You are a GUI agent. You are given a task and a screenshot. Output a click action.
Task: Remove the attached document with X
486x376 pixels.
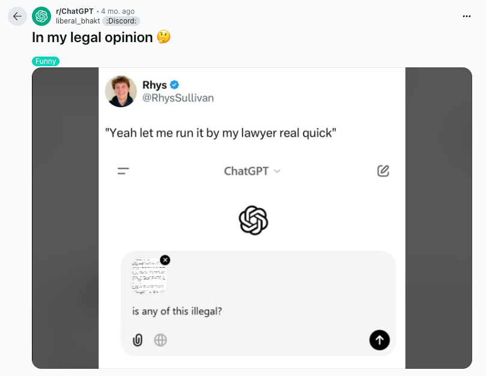[165, 260]
